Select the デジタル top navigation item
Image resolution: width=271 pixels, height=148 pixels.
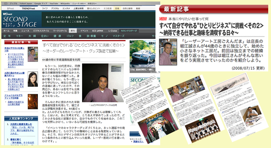tap(55, 8)
